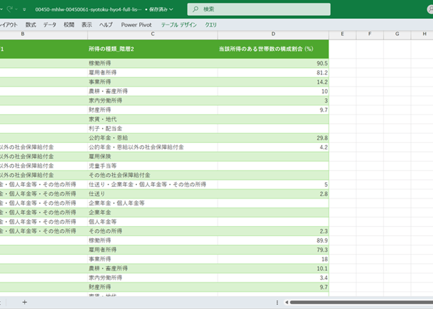433x309 pixels.
Task: Select cell with value 4.2
Action: [x=273, y=147]
